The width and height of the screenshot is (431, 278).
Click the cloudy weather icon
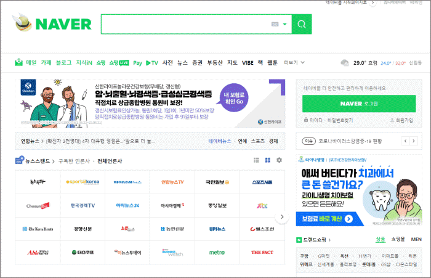tap(345, 63)
